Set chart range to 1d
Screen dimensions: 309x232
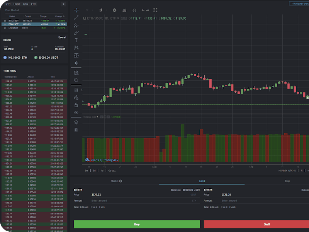click(102, 171)
